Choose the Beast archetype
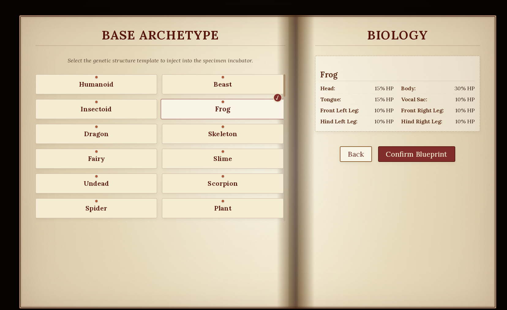This screenshot has width=507, height=310. [x=223, y=84]
